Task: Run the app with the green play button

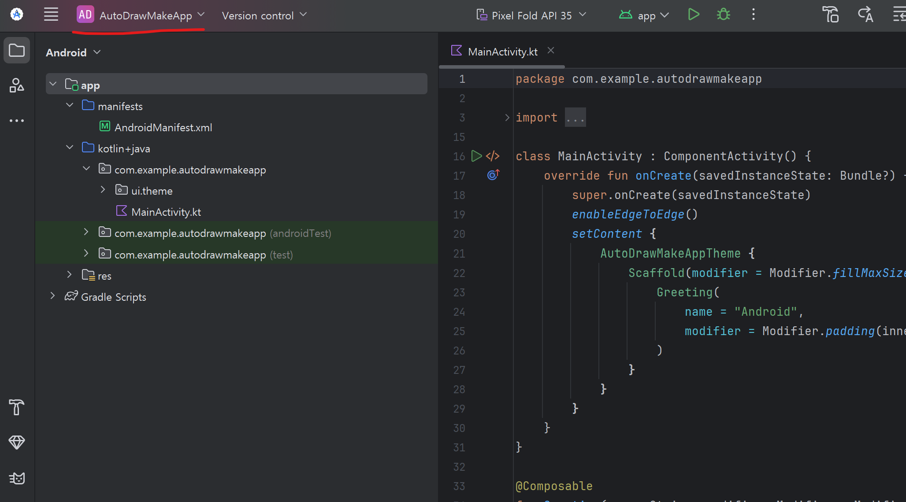Action: click(694, 15)
